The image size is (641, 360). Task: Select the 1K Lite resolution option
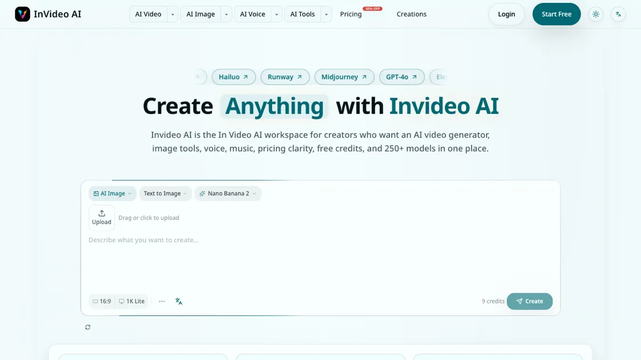132,301
